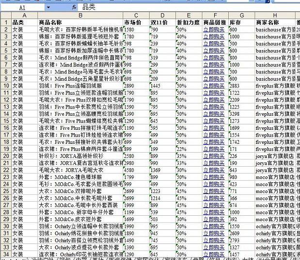Click the formula bar showing 品类

pyautogui.click(x=189, y=7)
